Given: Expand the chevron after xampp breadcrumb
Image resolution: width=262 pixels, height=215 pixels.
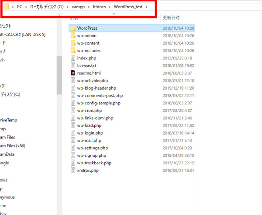Looking at the screenshot, I should point(89,7).
